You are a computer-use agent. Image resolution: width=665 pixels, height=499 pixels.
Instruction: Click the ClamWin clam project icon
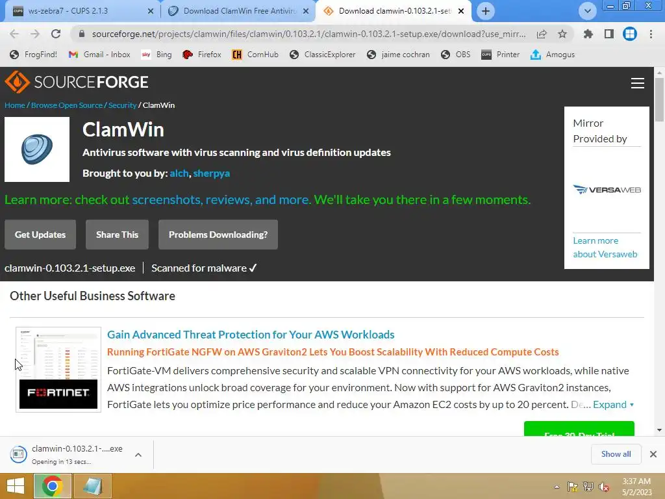[x=37, y=149]
